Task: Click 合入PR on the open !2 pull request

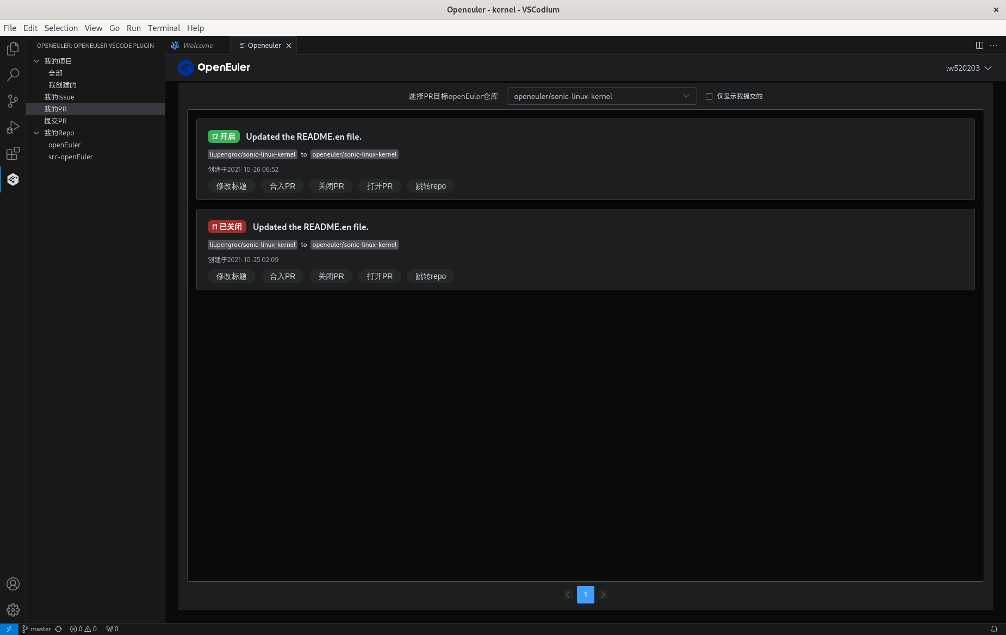Action: (x=282, y=186)
